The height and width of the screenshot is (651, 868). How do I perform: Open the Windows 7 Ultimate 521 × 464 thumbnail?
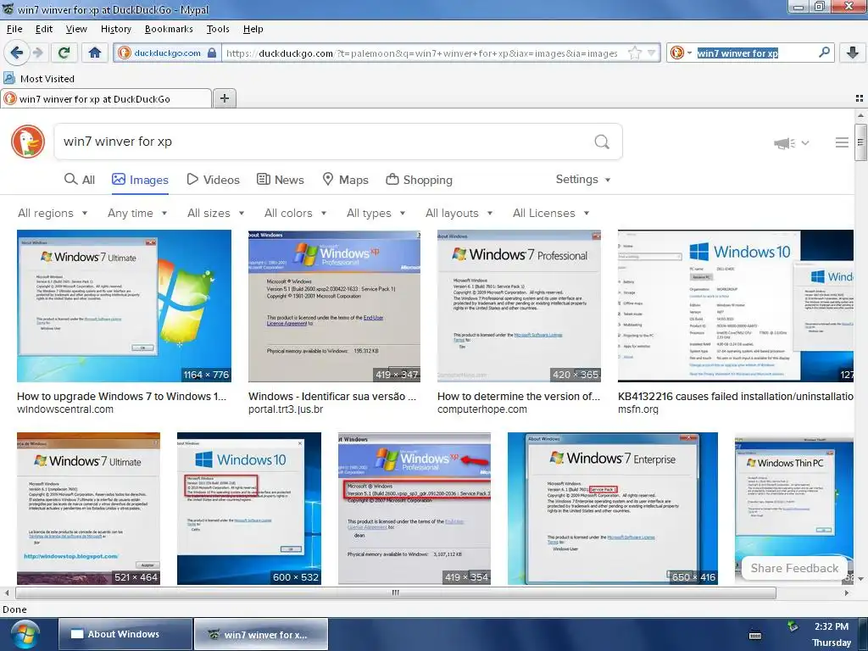88,509
